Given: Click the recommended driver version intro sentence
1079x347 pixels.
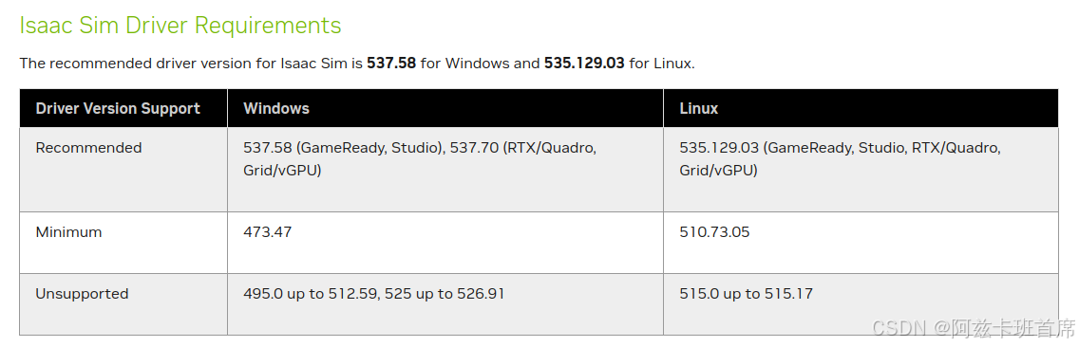Looking at the screenshot, I should tap(357, 64).
